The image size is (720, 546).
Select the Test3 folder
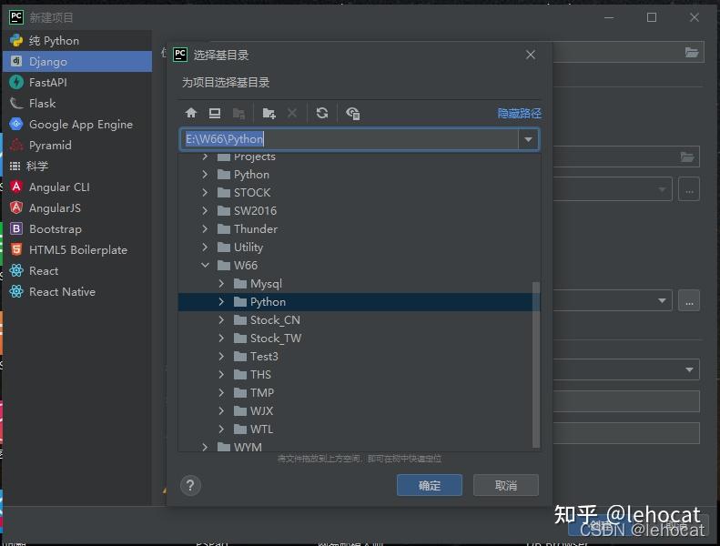coord(264,357)
